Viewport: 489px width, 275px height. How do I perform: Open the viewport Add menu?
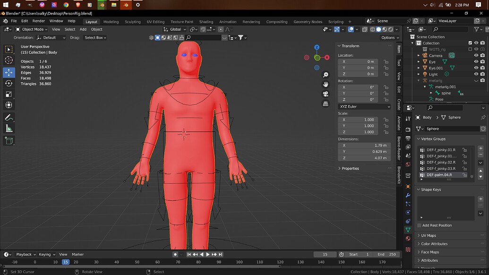coord(83,29)
